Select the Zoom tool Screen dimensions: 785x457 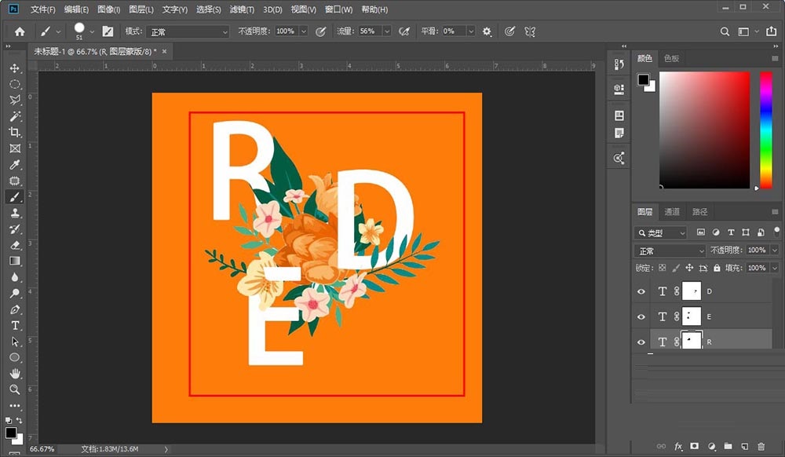point(15,390)
